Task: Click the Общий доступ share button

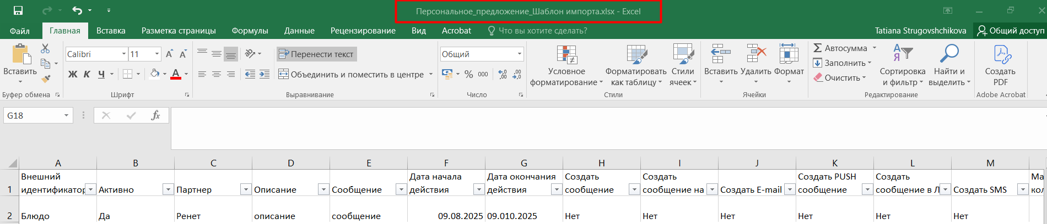Action: [x=1010, y=31]
